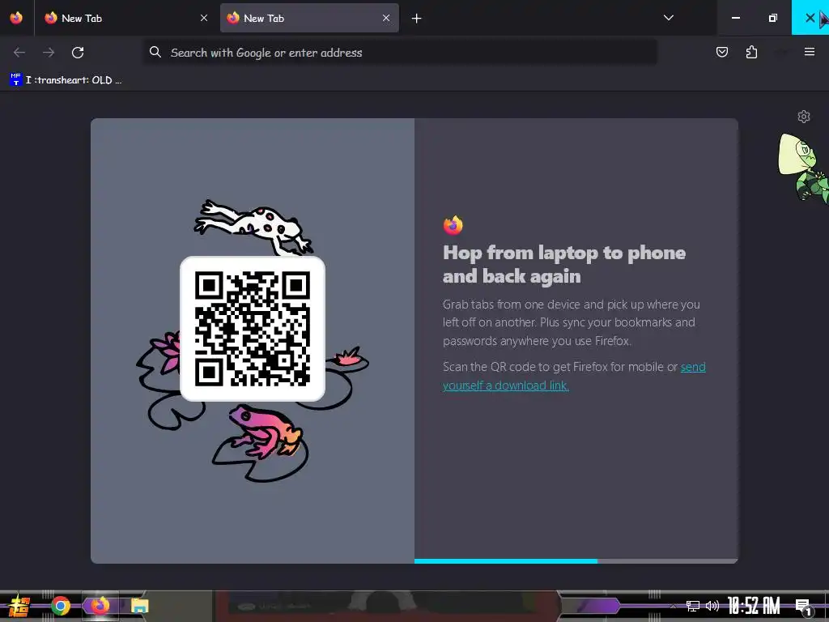Open the Start menu on the taskbar

point(19,606)
